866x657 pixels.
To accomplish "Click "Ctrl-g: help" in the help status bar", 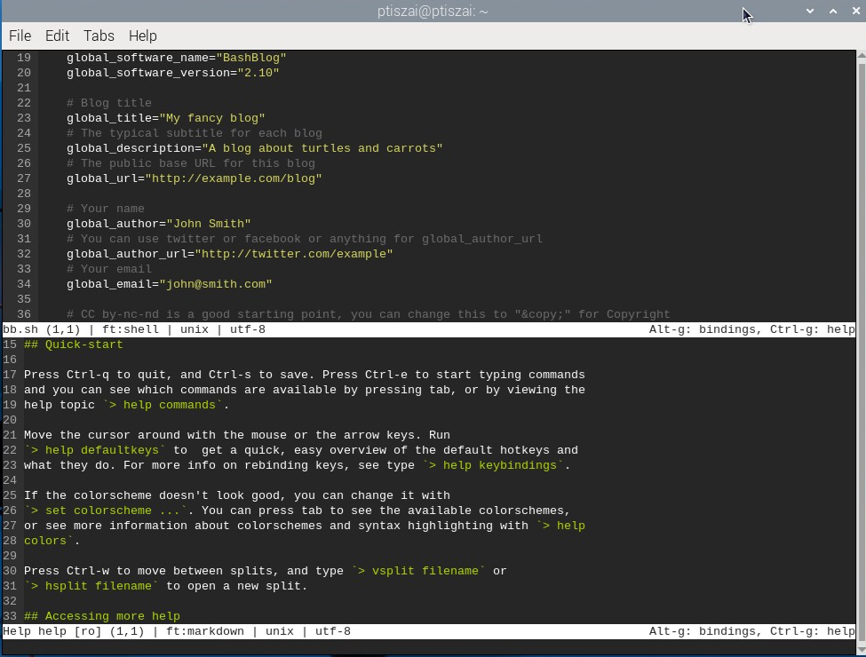I will coord(813,631).
